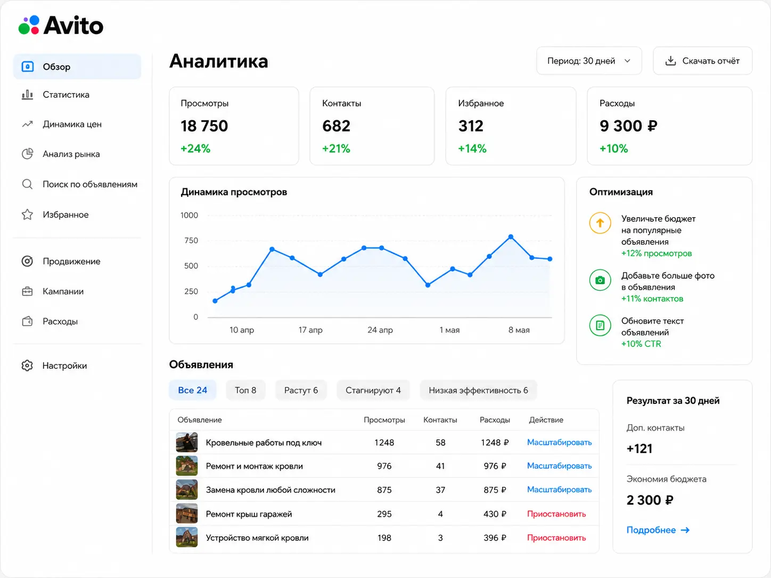The height and width of the screenshot is (578, 771).
Task: Click the Статистика bar chart icon
Action: pyautogui.click(x=27, y=95)
